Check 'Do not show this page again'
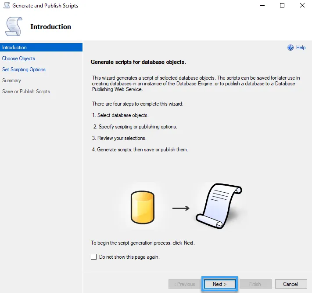The image size is (312, 293). [x=93, y=256]
